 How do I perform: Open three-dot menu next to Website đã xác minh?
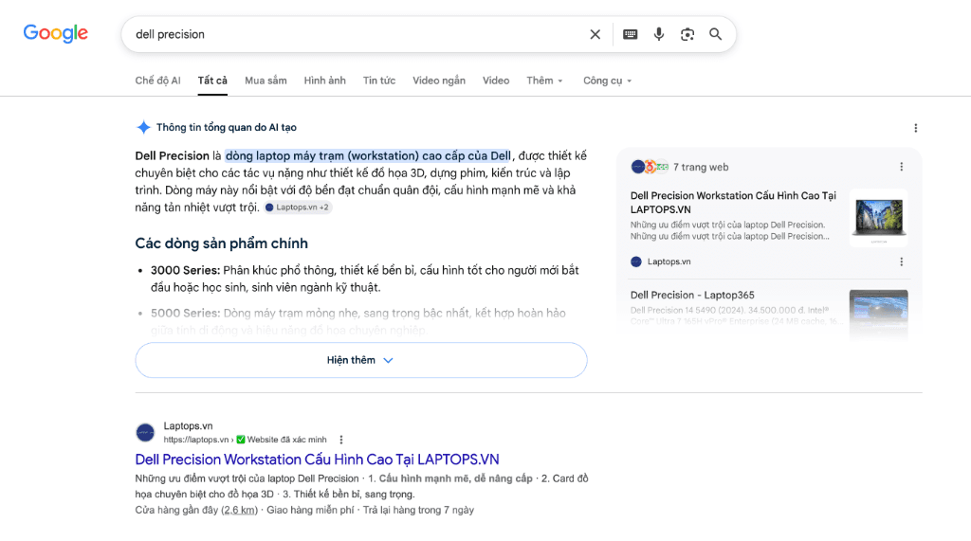tap(341, 440)
